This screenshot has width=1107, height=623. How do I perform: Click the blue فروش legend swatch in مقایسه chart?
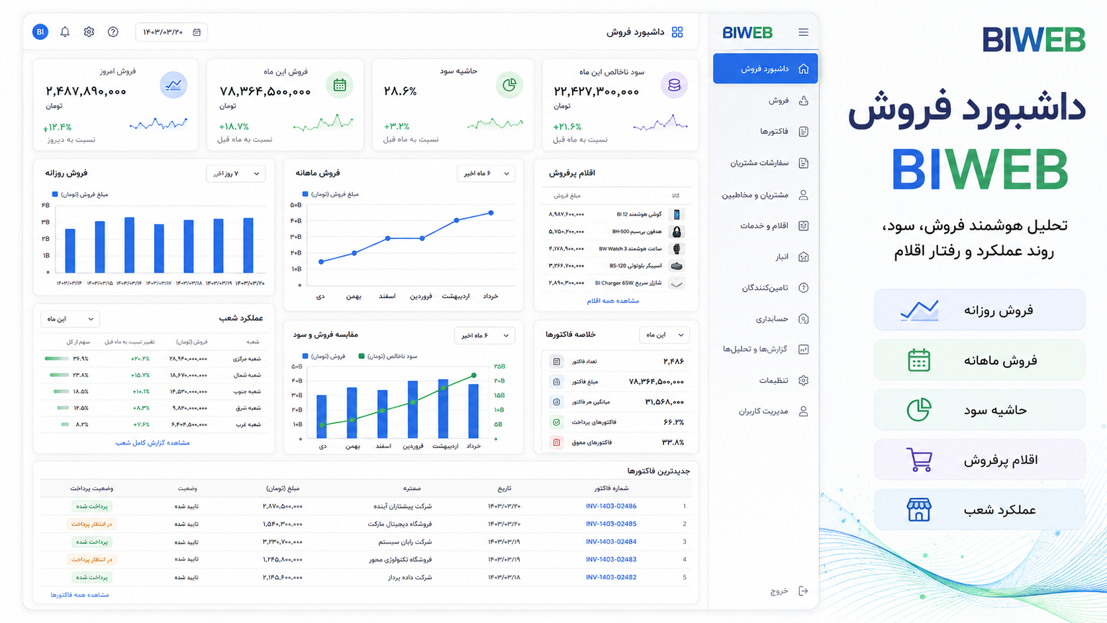tap(305, 356)
